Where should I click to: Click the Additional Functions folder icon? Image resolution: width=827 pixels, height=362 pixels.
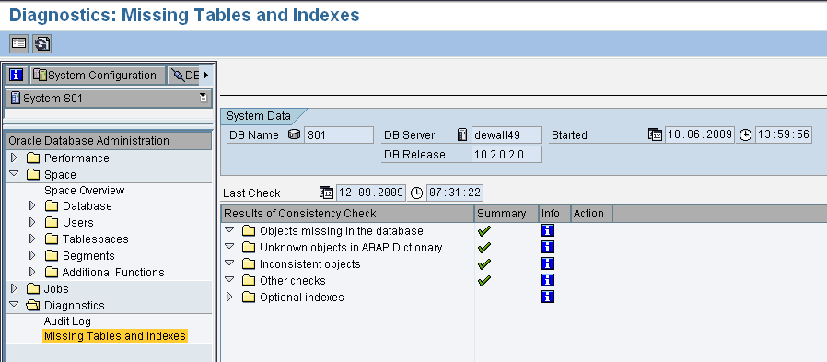(52, 273)
